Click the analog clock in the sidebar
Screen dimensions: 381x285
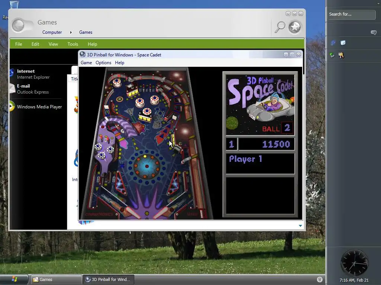[354, 263]
